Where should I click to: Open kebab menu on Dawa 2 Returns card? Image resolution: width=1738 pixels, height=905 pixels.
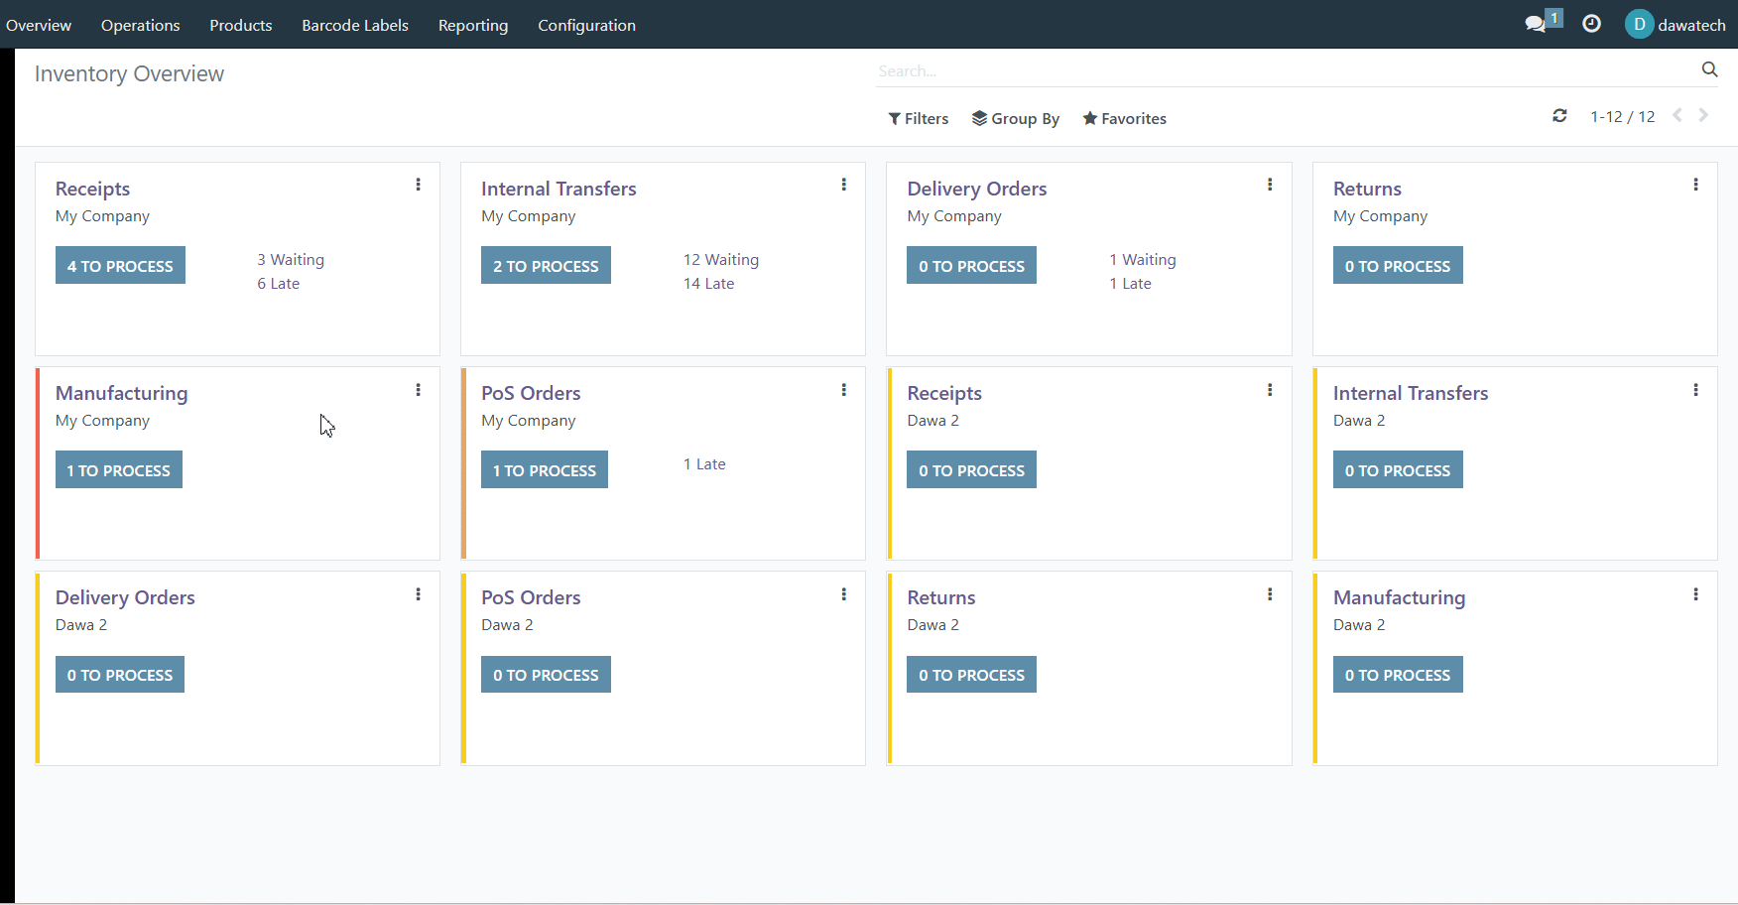point(1270,594)
